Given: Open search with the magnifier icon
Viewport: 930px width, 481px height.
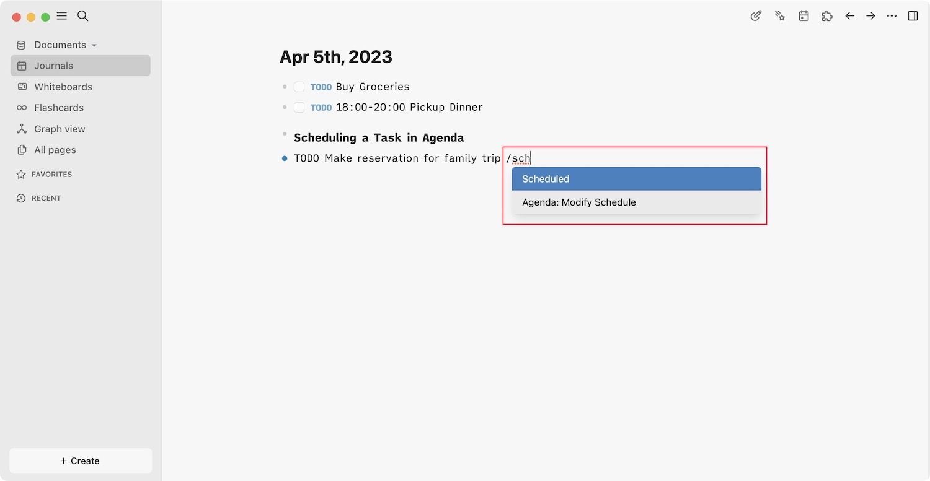Looking at the screenshot, I should (x=82, y=16).
